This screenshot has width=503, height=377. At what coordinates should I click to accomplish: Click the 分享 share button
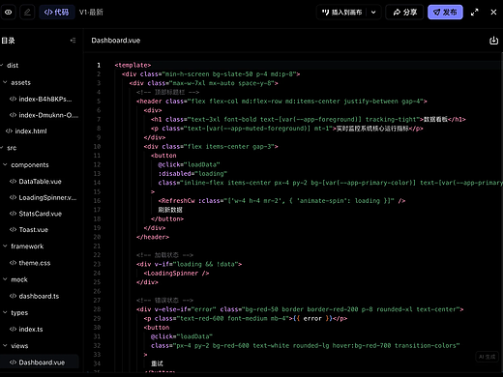(404, 13)
